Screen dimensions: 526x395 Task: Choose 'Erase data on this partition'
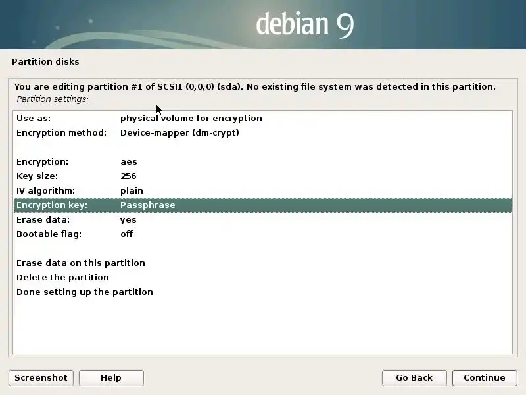point(263,263)
